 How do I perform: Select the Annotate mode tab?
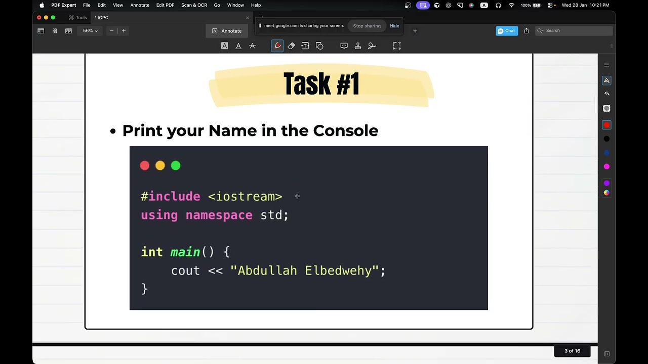227,31
